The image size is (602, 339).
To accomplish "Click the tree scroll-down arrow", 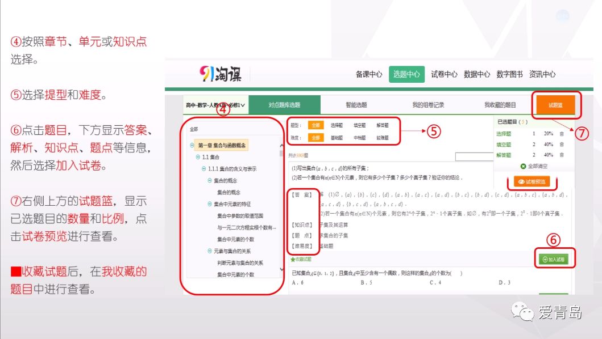I will pos(281,270).
